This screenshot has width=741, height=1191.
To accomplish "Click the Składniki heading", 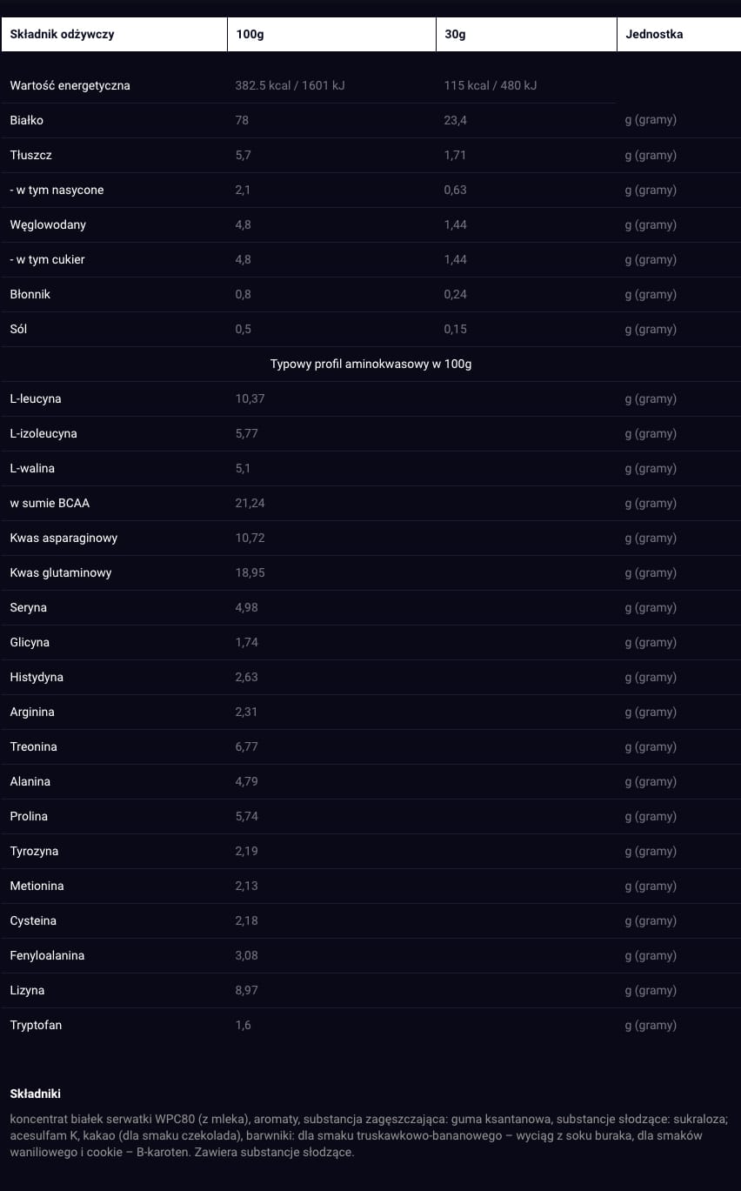I will coord(36,1094).
